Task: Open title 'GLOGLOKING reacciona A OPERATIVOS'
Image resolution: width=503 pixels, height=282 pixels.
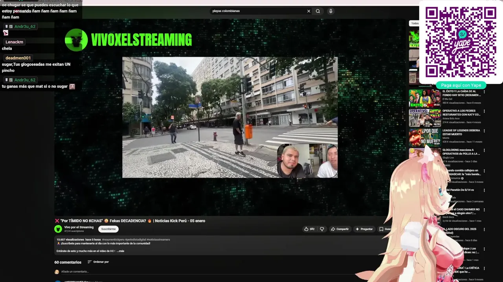Action: click(461, 152)
